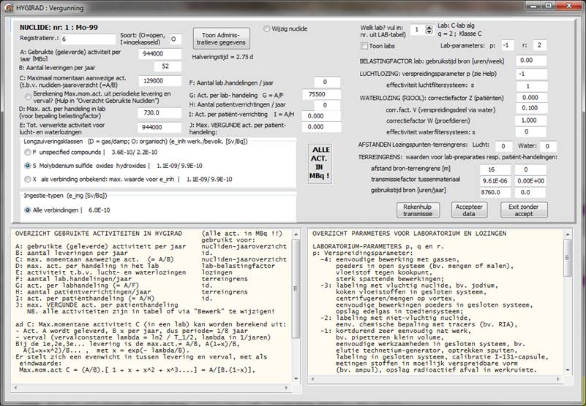Edit correctiefactor W proefdieren field
Viewport: 586px width, 406px height.
[x=530, y=120]
